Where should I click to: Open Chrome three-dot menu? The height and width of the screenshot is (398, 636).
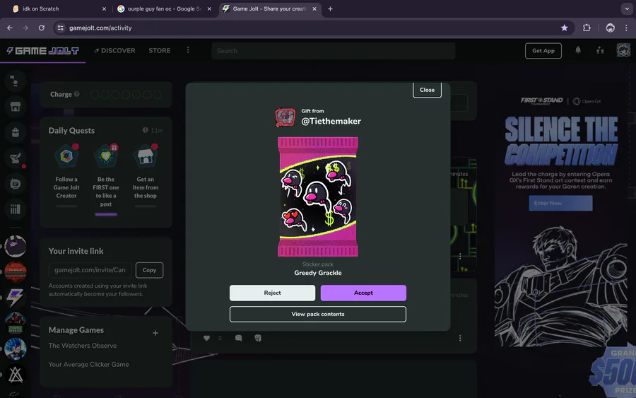point(626,28)
